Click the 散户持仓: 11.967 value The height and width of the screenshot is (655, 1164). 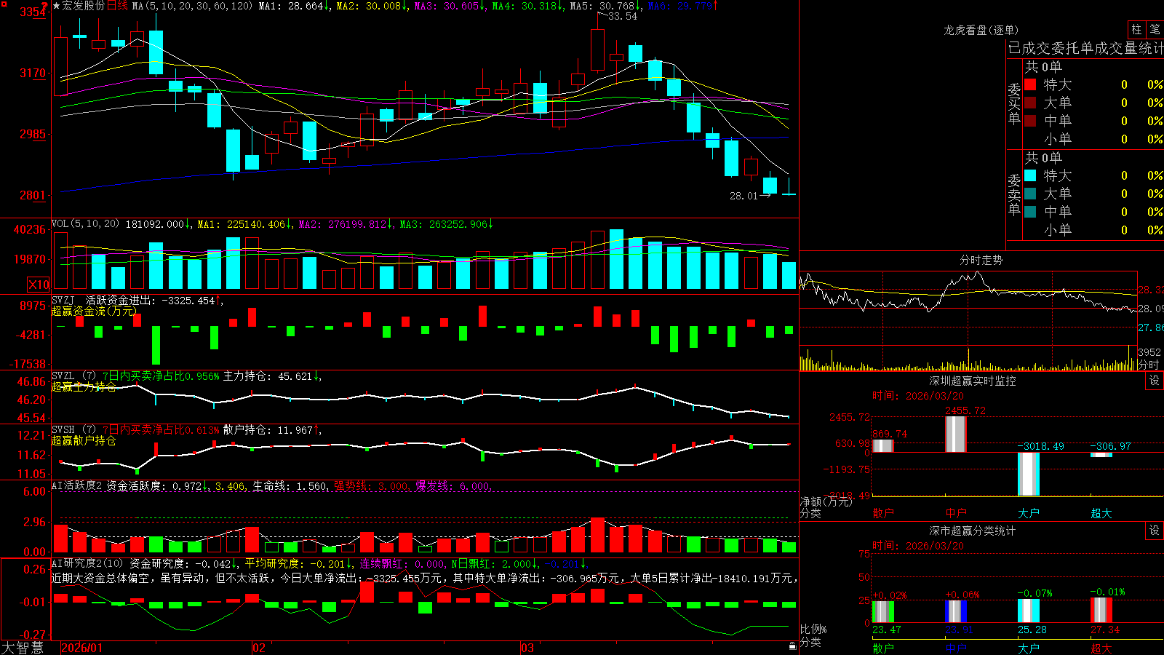point(268,430)
